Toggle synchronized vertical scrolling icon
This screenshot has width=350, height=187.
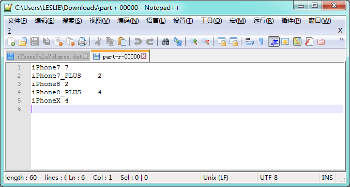221,41
